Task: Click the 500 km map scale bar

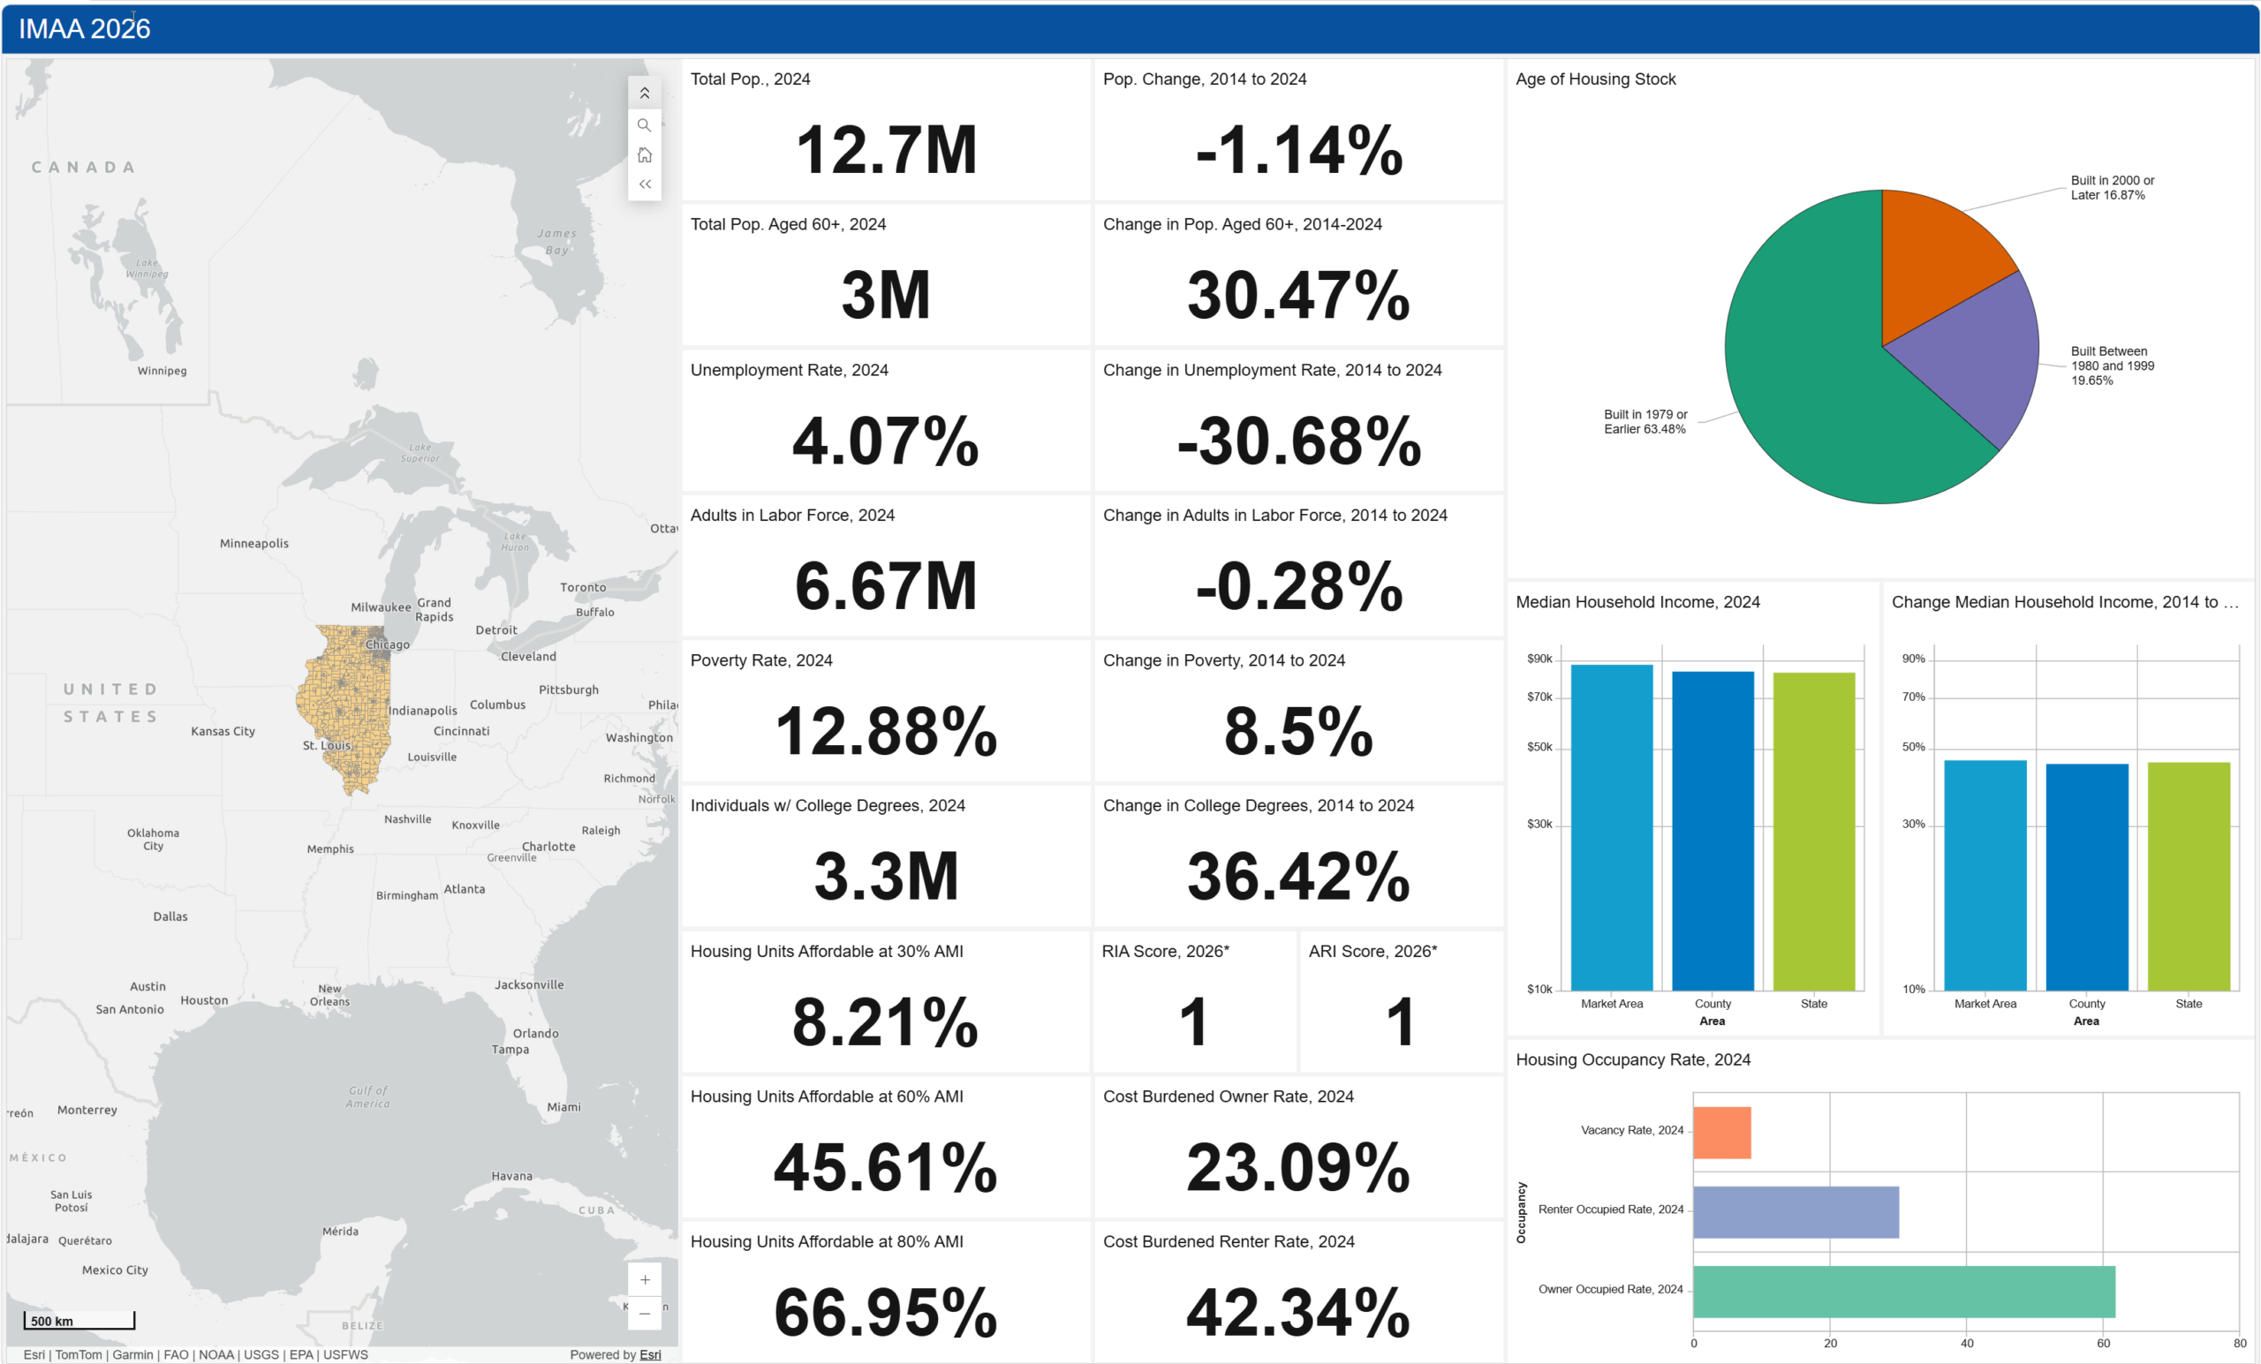Action: coord(79,1321)
